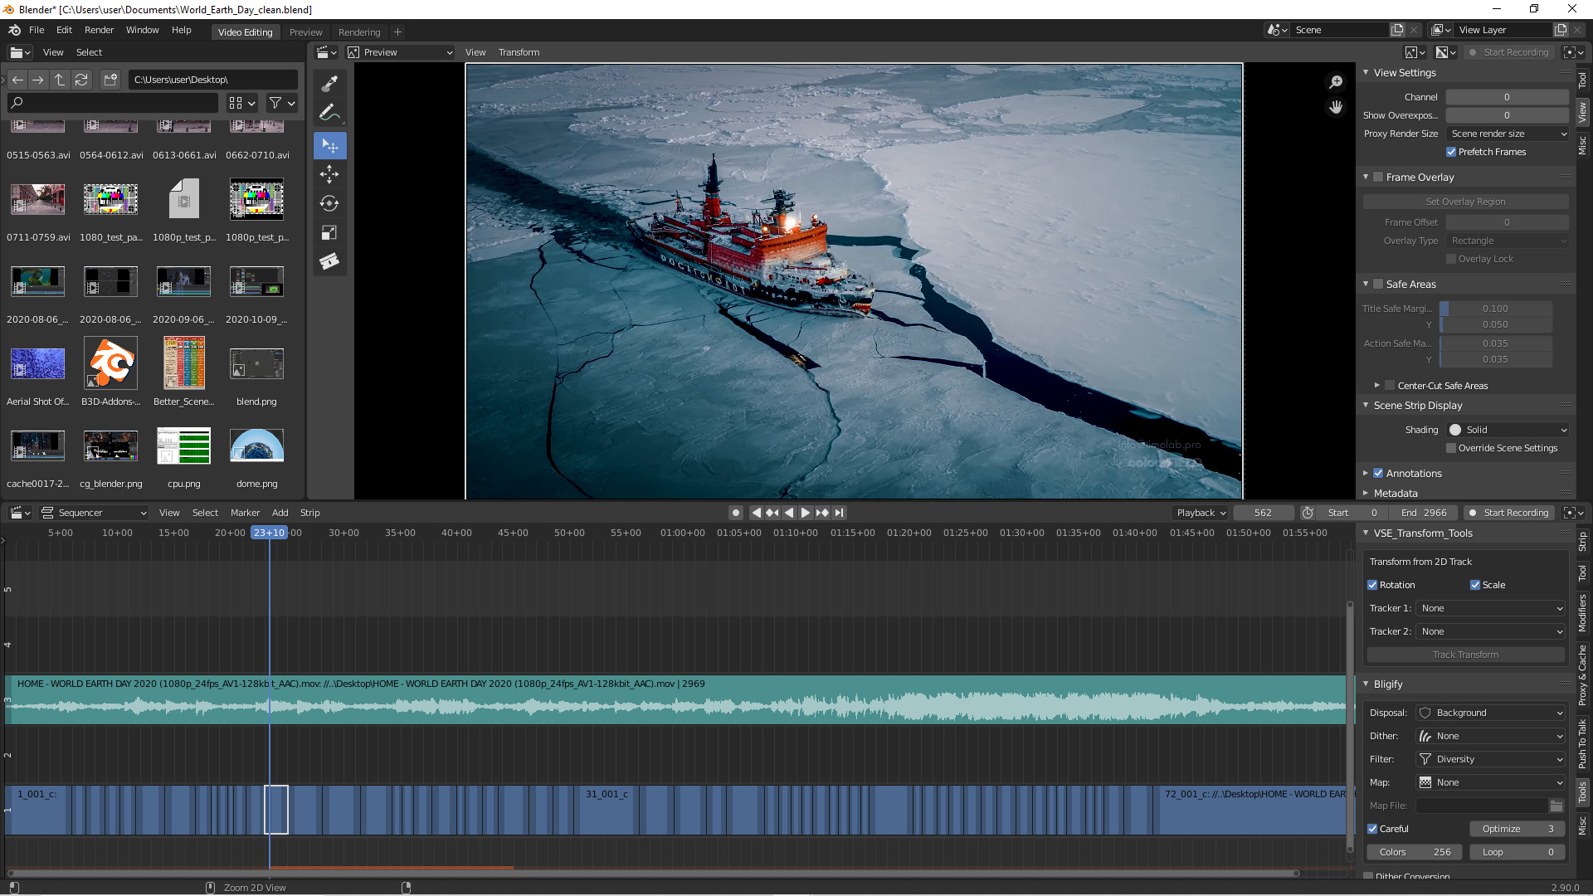Viewport: 1593px width, 896px height.
Task: Open the Filter Diversity dropdown
Action: (1490, 759)
